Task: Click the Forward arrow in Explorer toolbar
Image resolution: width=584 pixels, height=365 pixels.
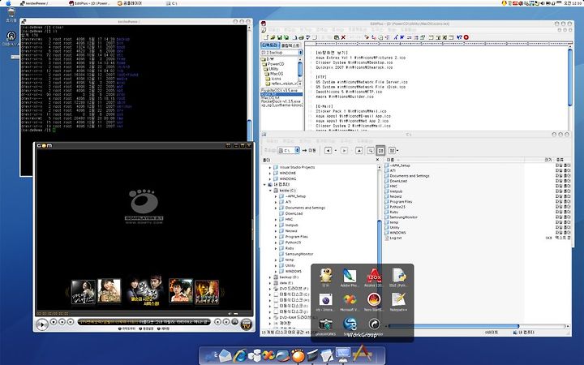Action: [x=344, y=151]
